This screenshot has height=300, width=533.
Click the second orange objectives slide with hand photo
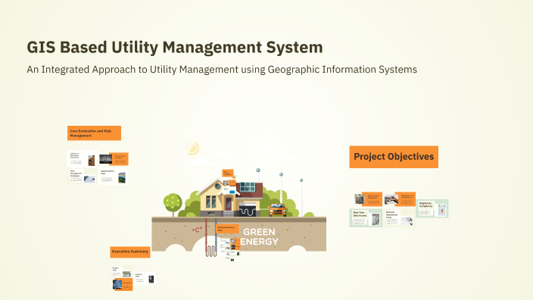[400, 199]
